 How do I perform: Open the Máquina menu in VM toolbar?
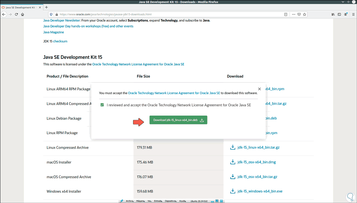140,201
